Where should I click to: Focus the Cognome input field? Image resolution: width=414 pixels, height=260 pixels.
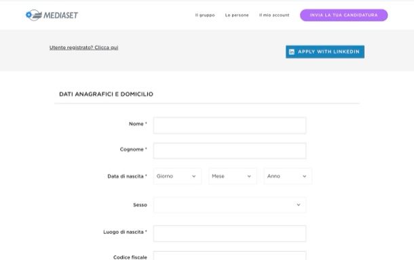coord(229,151)
